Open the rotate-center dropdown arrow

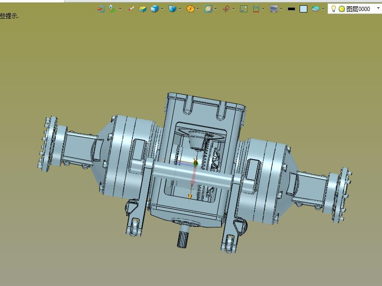[x=233, y=9]
